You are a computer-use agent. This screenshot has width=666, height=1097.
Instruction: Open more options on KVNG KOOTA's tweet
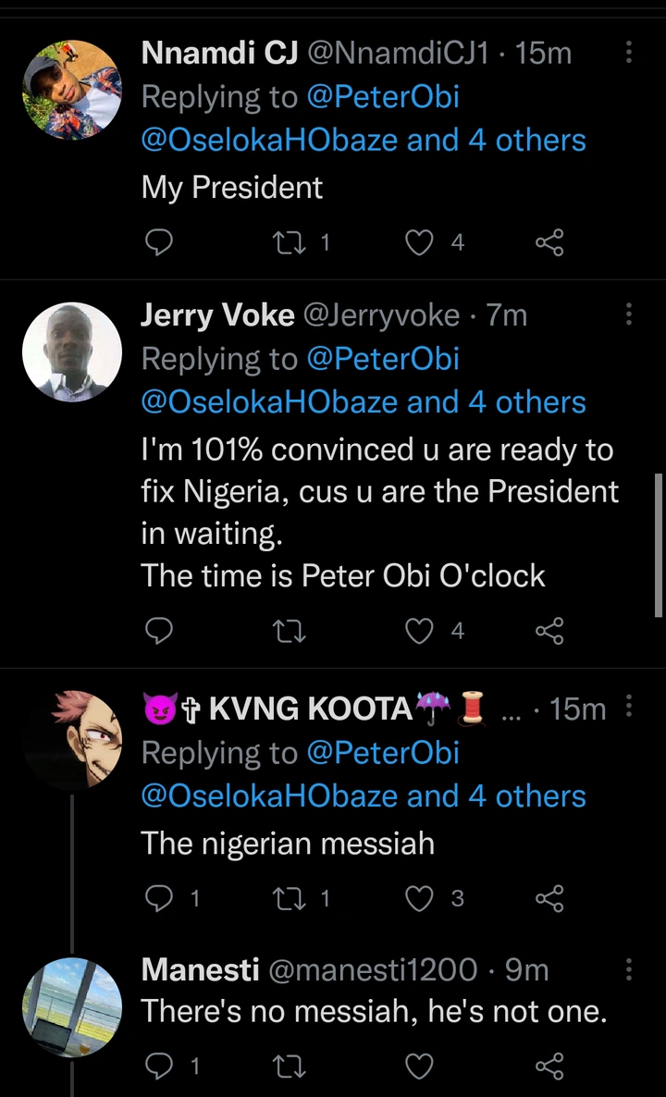click(629, 709)
